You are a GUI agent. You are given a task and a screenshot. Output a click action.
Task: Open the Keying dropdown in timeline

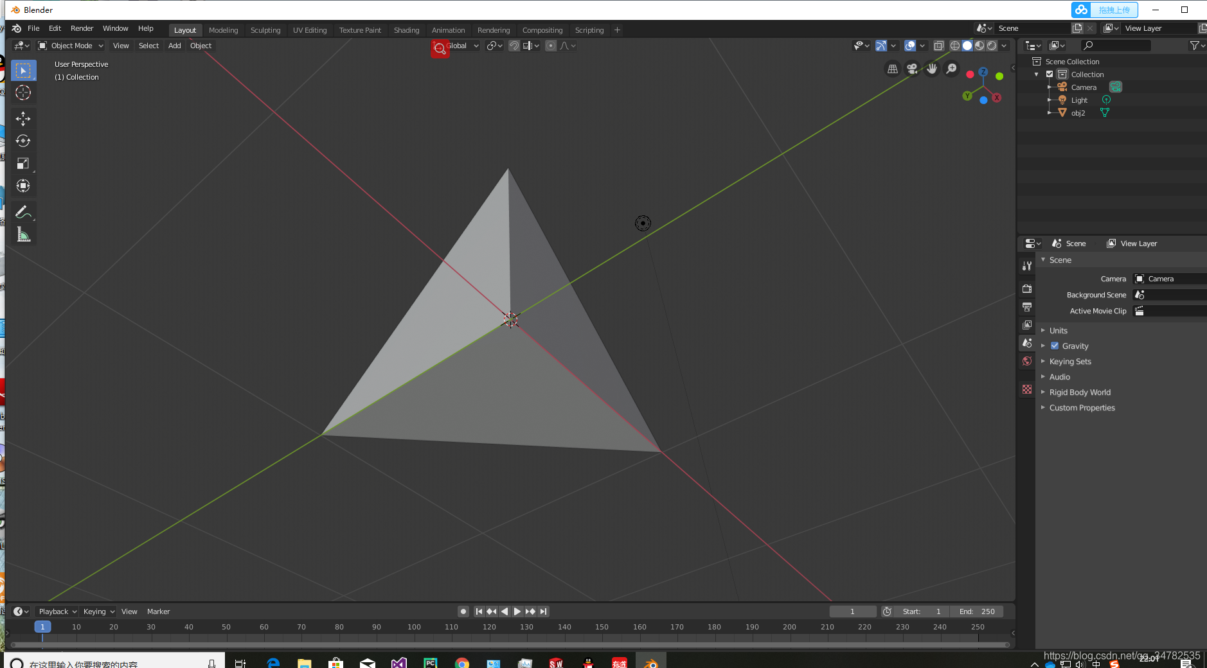tap(98, 611)
